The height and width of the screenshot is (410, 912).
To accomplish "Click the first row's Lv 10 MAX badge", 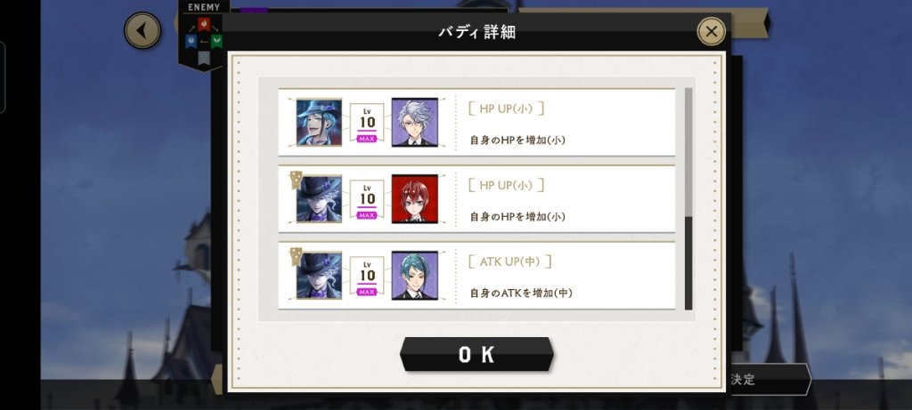I will (x=367, y=123).
